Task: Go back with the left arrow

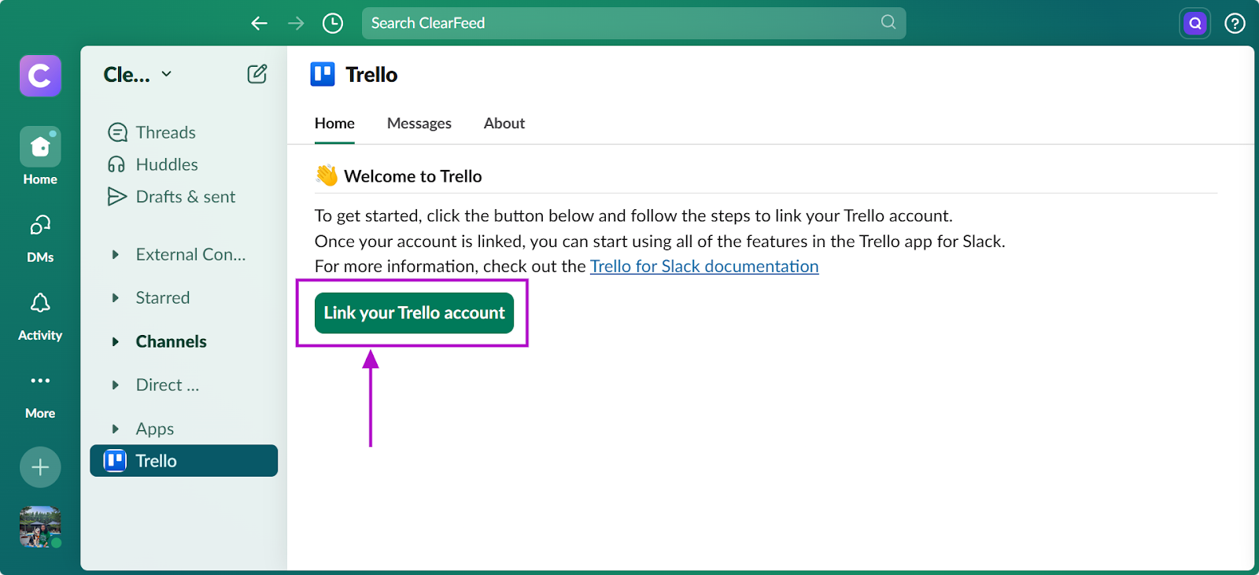Action: click(259, 23)
